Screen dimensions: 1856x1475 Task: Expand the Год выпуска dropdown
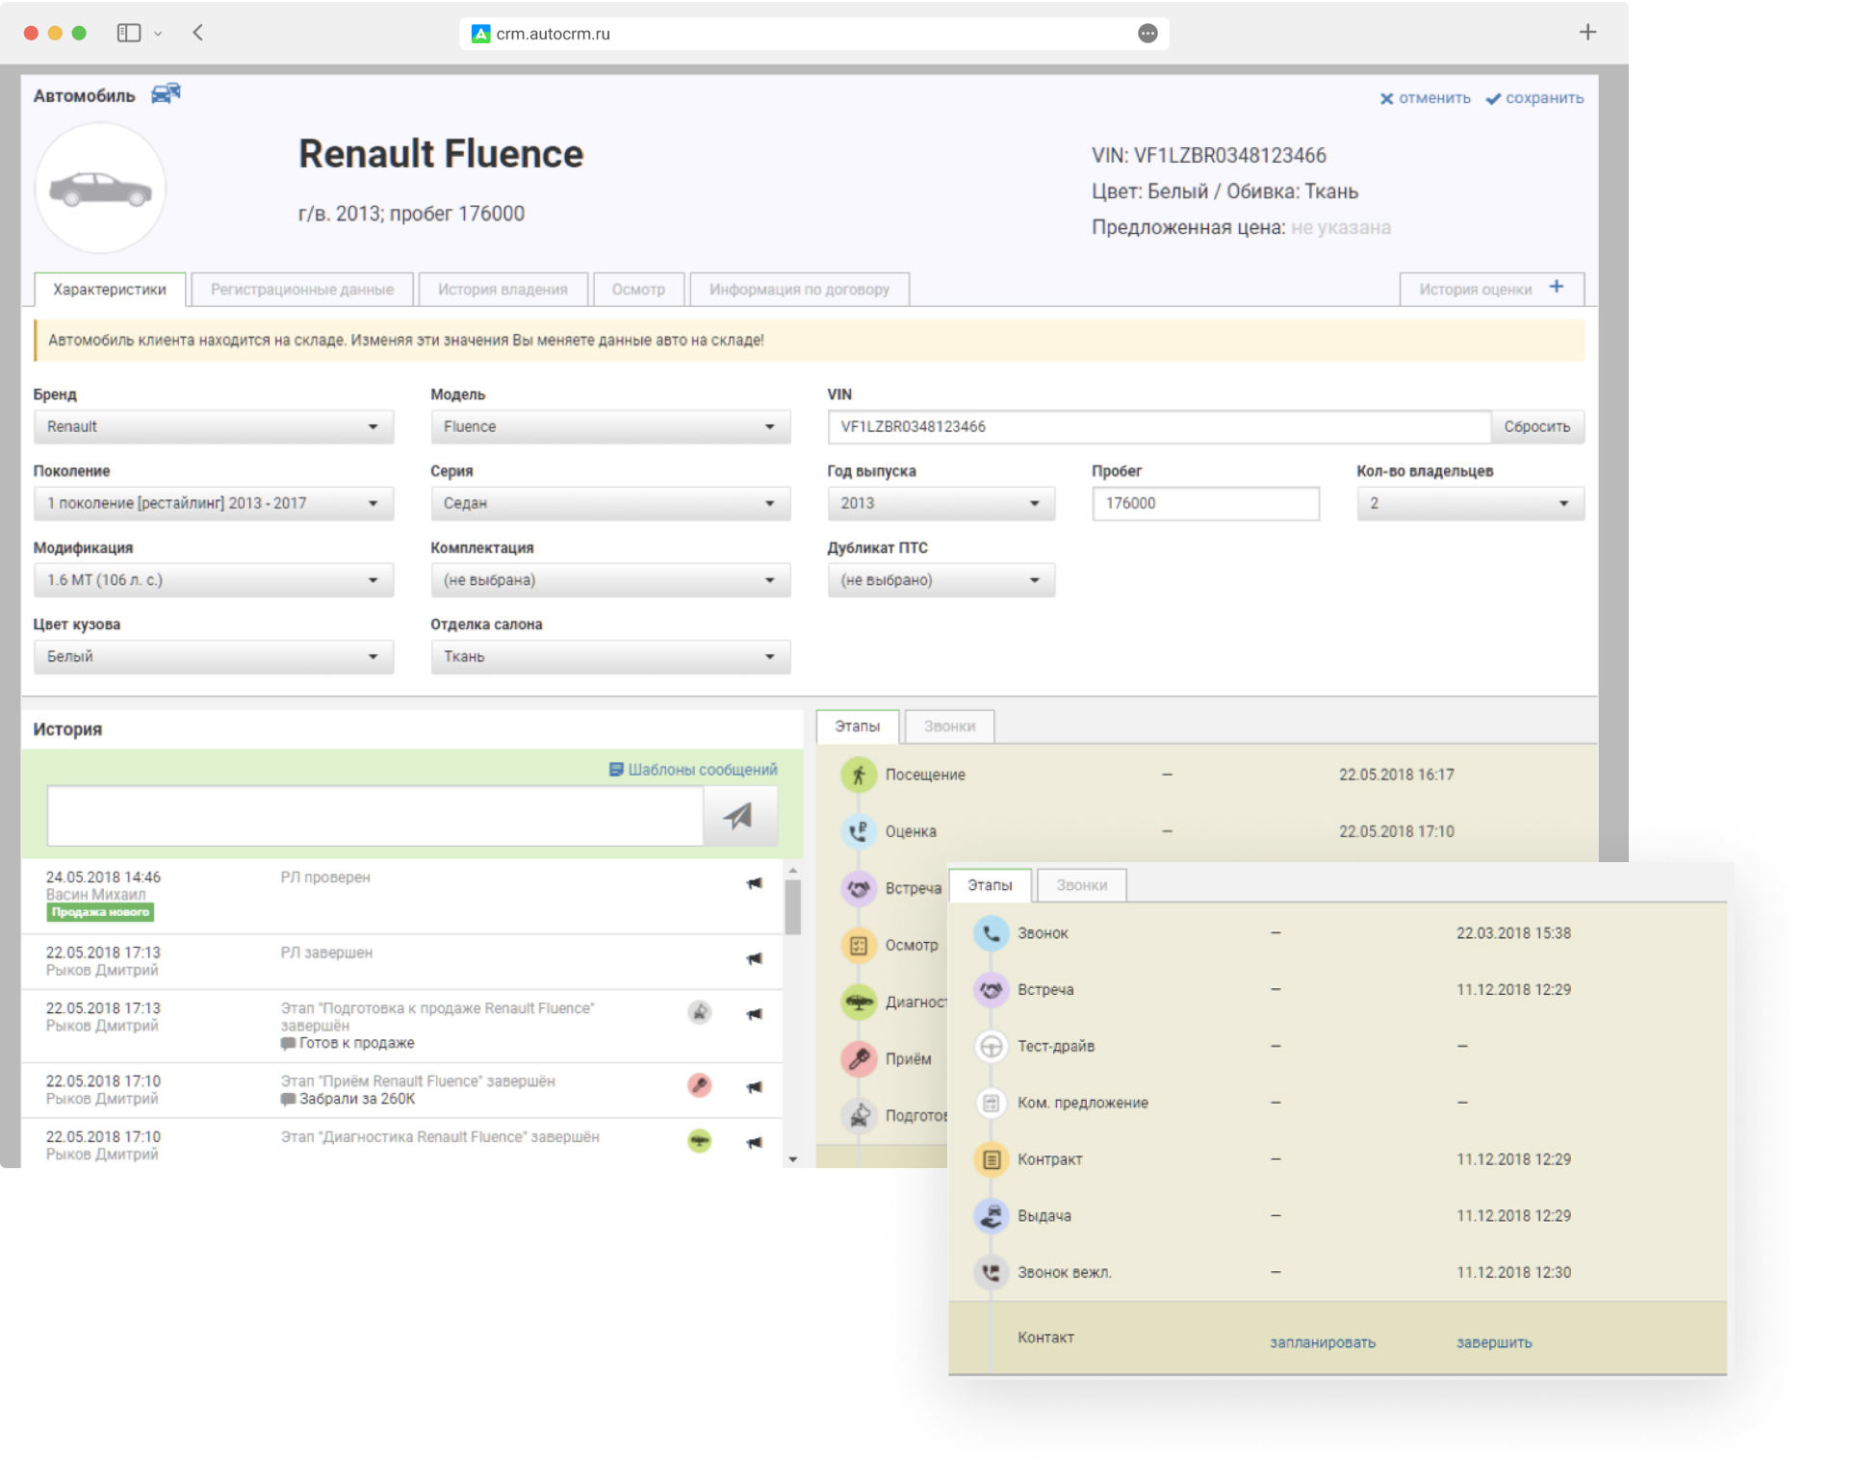pyautogui.click(x=942, y=504)
